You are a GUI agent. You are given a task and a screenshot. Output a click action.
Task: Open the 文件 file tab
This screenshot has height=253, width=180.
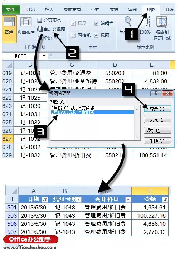pos(11,10)
